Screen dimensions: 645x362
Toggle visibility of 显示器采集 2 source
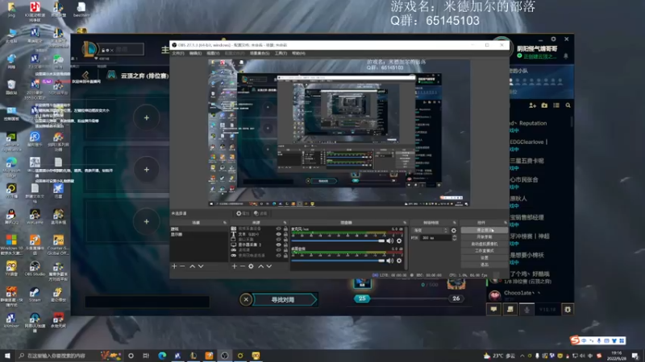coord(278,245)
